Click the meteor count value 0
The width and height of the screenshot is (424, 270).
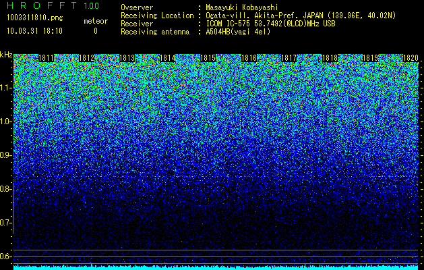tap(96, 31)
